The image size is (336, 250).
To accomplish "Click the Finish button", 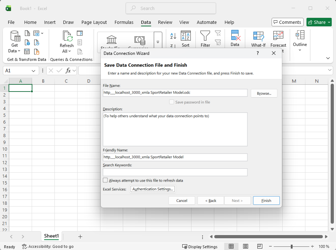I will tap(266, 200).
